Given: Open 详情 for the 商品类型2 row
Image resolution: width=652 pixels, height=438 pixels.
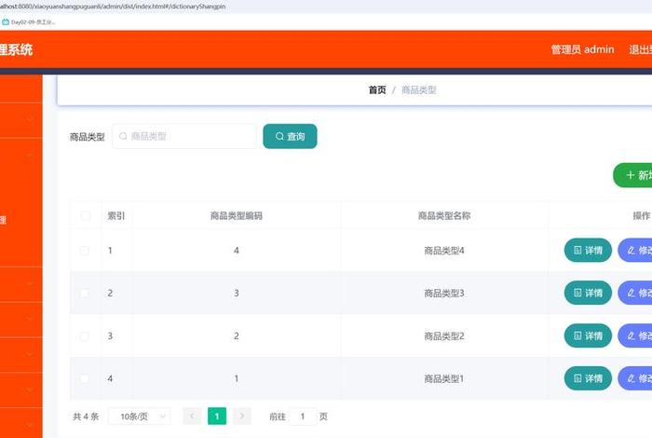Looking at the screenshot, I should tap(588, 335).
